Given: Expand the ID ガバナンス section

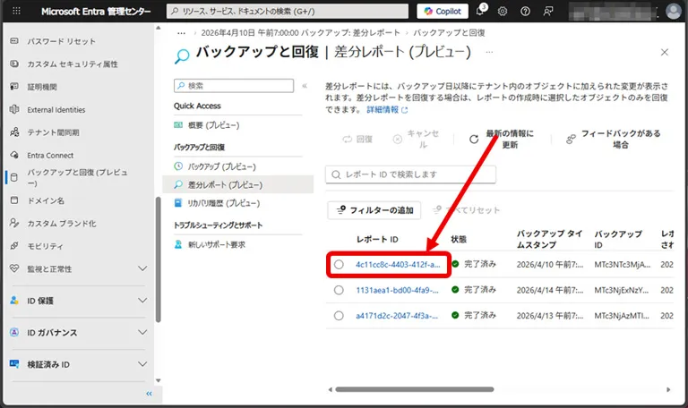Looking at the screenshot, I should coord(142,332).
